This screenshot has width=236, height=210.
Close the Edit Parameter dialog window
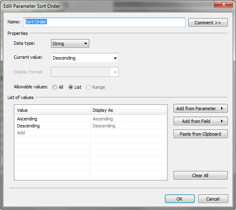pos(224,4)
